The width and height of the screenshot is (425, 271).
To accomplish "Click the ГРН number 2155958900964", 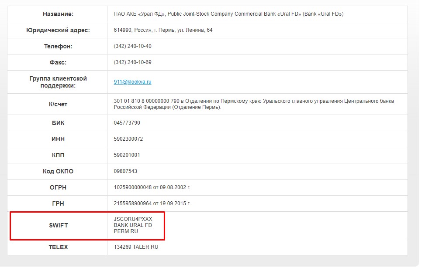I will click(132, 203).
